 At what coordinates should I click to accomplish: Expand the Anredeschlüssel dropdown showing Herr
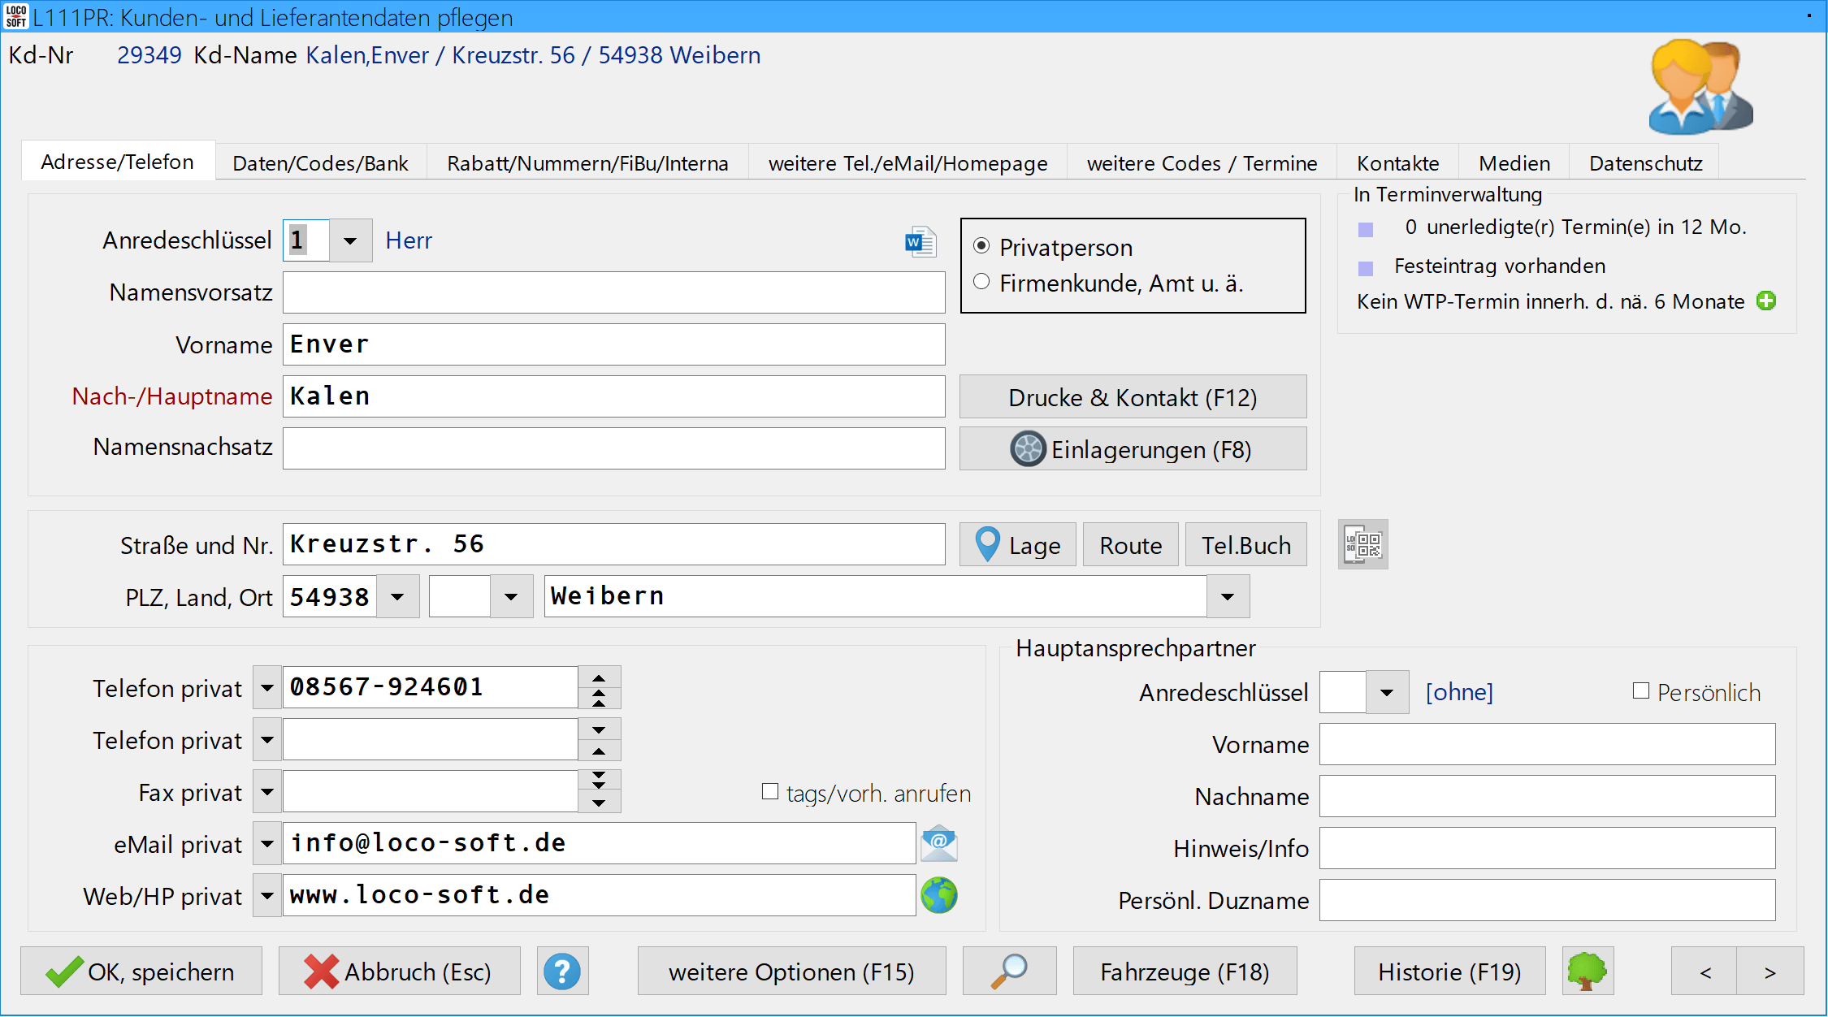350,240
